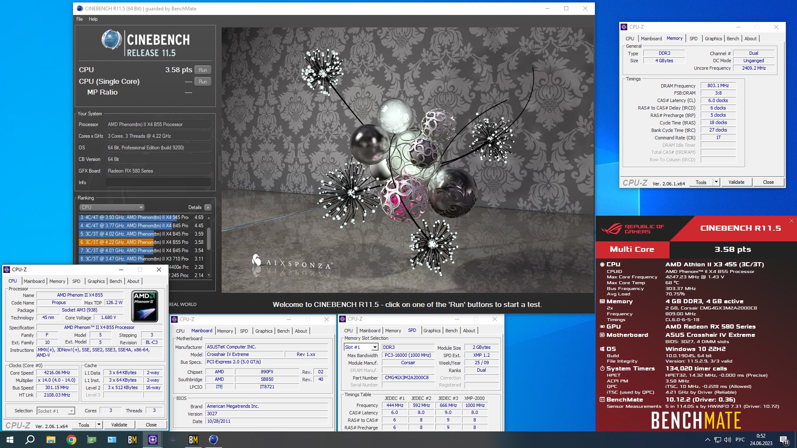Click DRAM Frequency value 803.1 MHz
797x448 pixels.
pyautogui.click(x=718, y=85)
